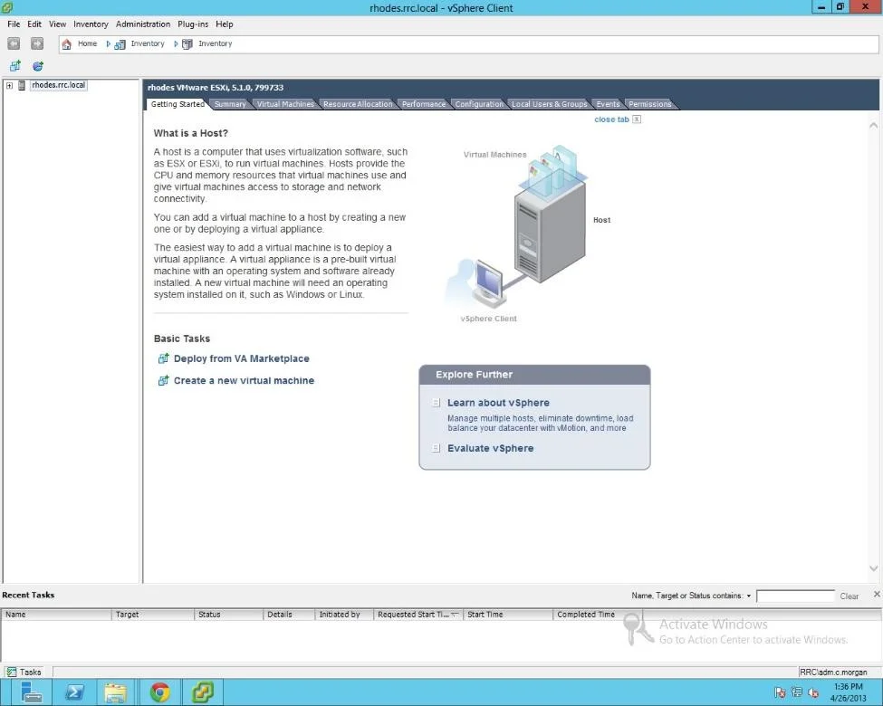
Task: Click the second Inventory breadcrumb icon
Action: [x=187, y=44]
